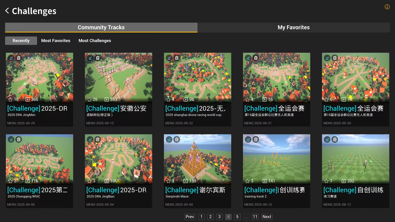Jump to page 11

[x=255, y=217]
